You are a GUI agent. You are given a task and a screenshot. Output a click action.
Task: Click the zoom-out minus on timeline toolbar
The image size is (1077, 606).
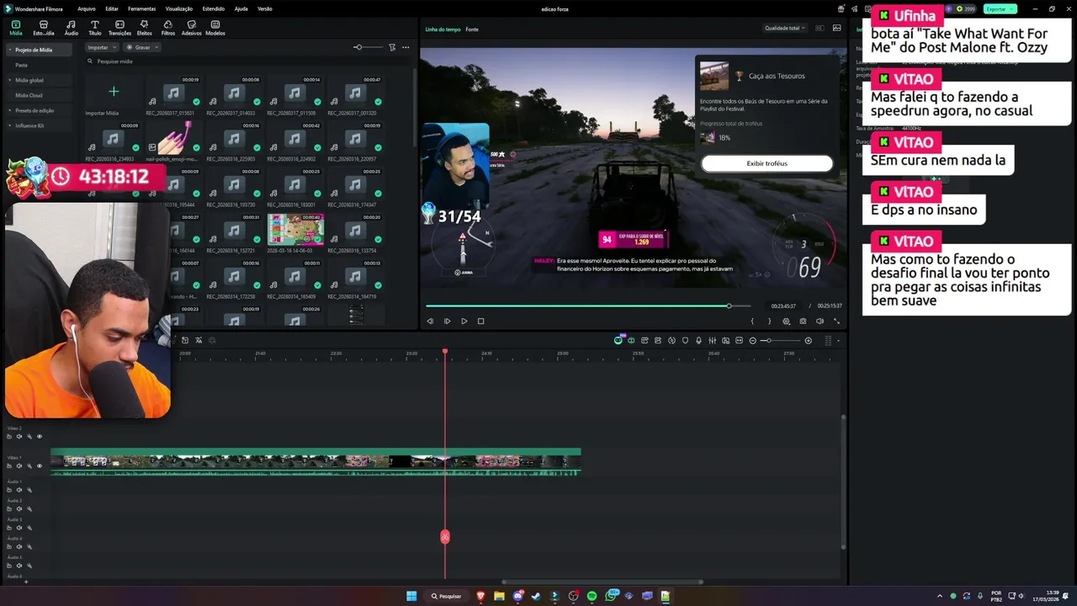(x=753, y=340)
